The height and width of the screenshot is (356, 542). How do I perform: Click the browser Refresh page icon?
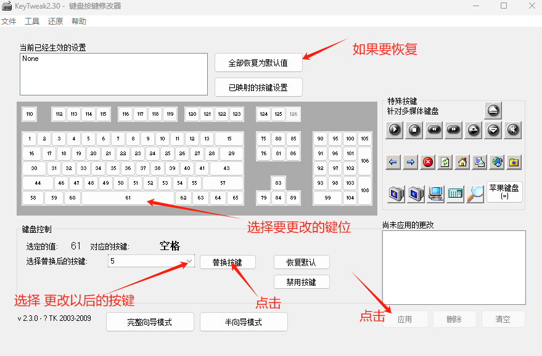[445, 162]
